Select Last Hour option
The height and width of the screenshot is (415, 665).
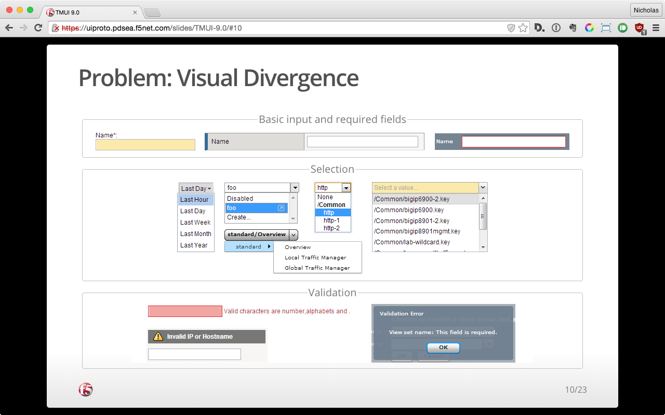click(196, 200)
